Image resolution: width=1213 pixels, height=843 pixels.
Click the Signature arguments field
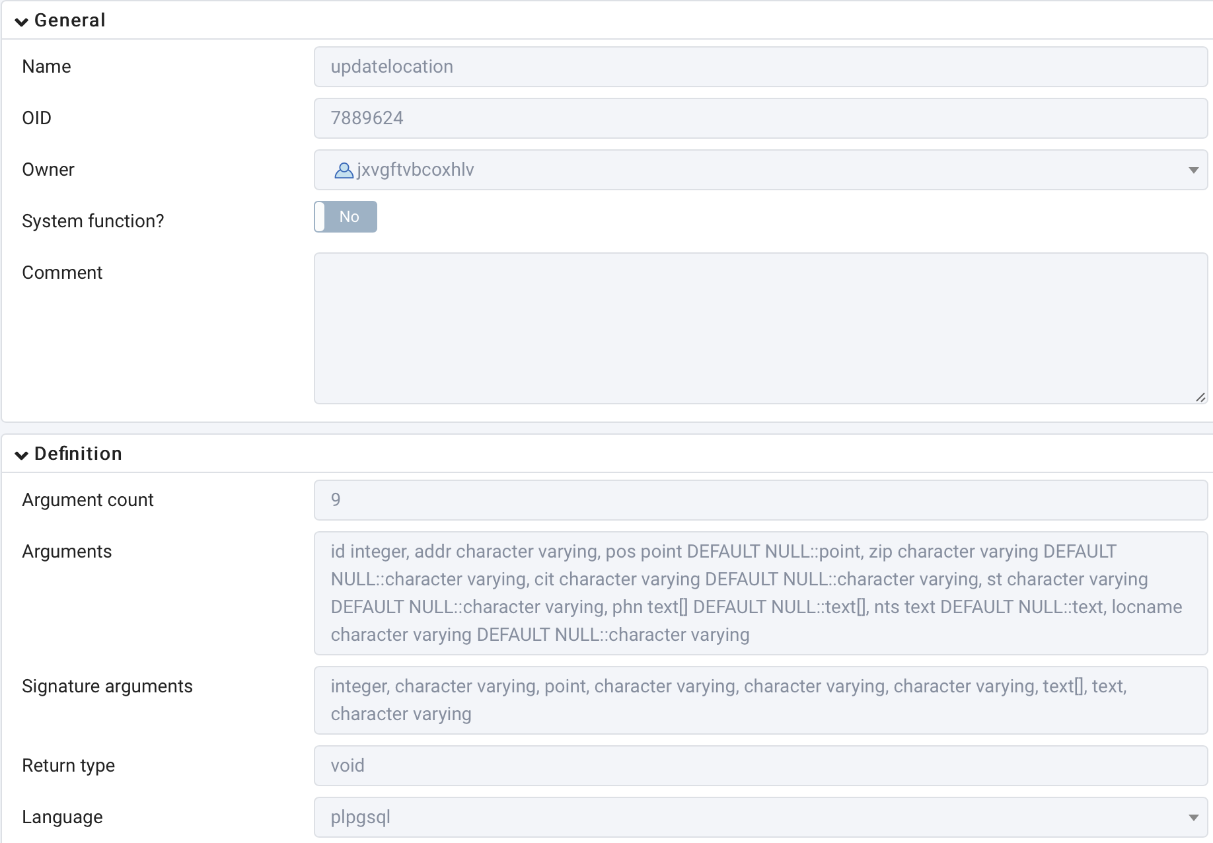pos(760,700)
